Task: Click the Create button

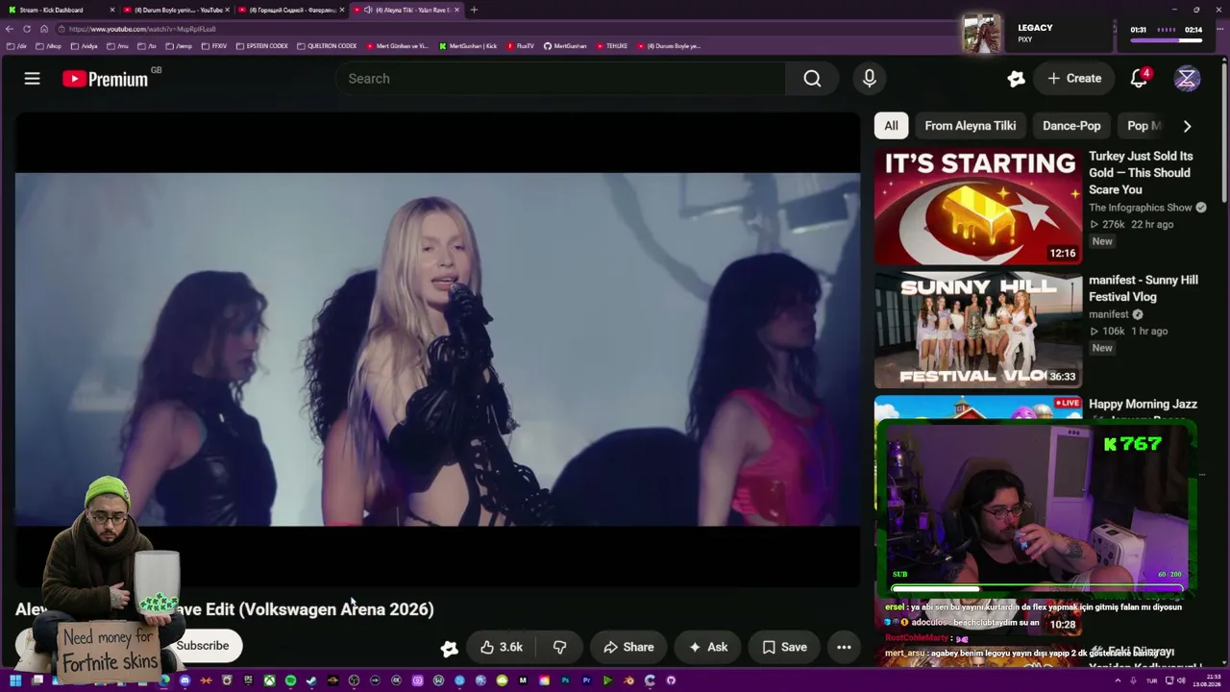Action: [1074, 79]
